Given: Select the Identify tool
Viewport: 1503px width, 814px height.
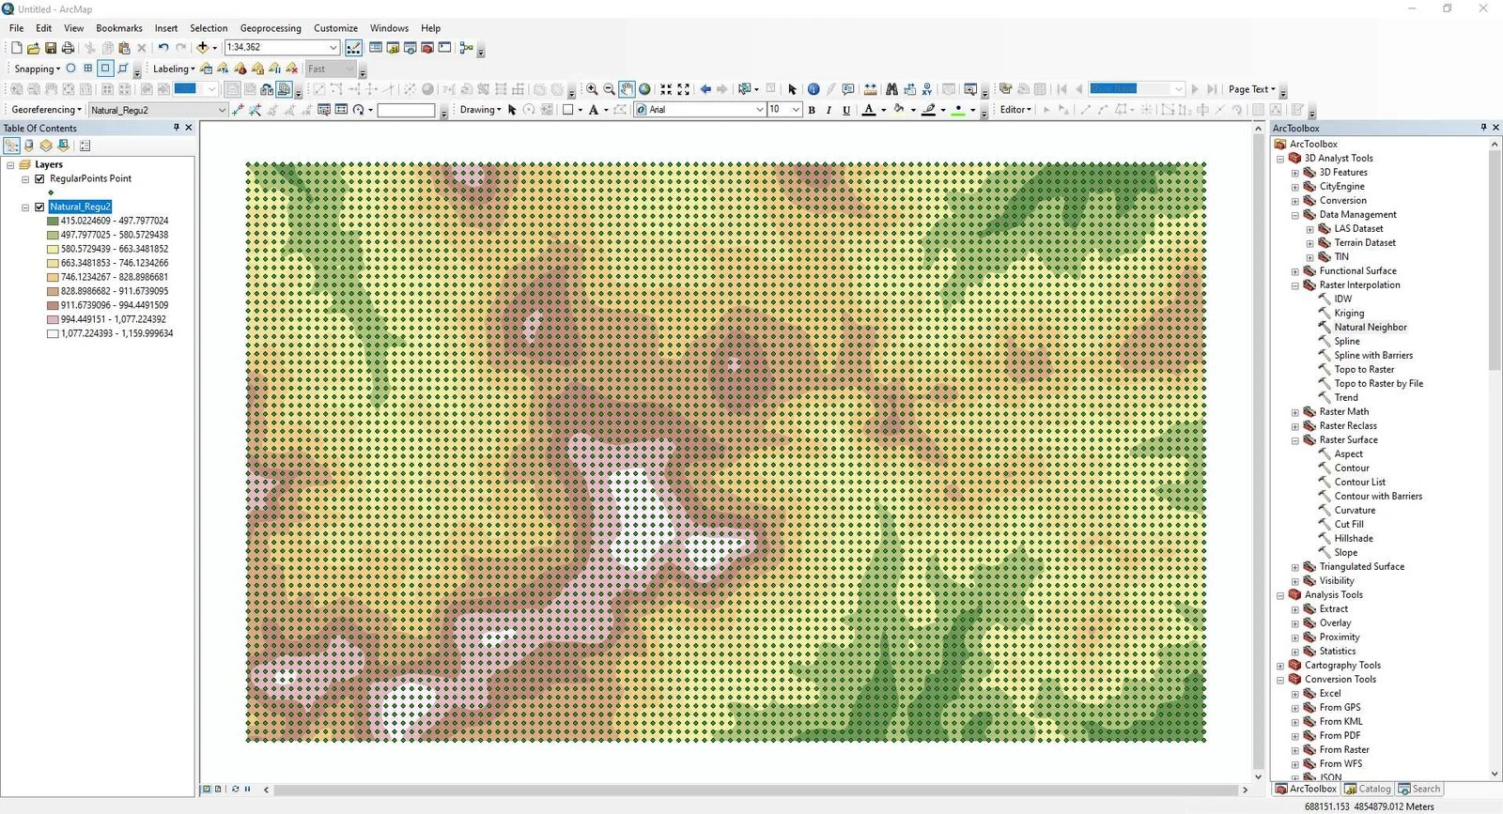Looking at the screenshot, I should 813,89.
